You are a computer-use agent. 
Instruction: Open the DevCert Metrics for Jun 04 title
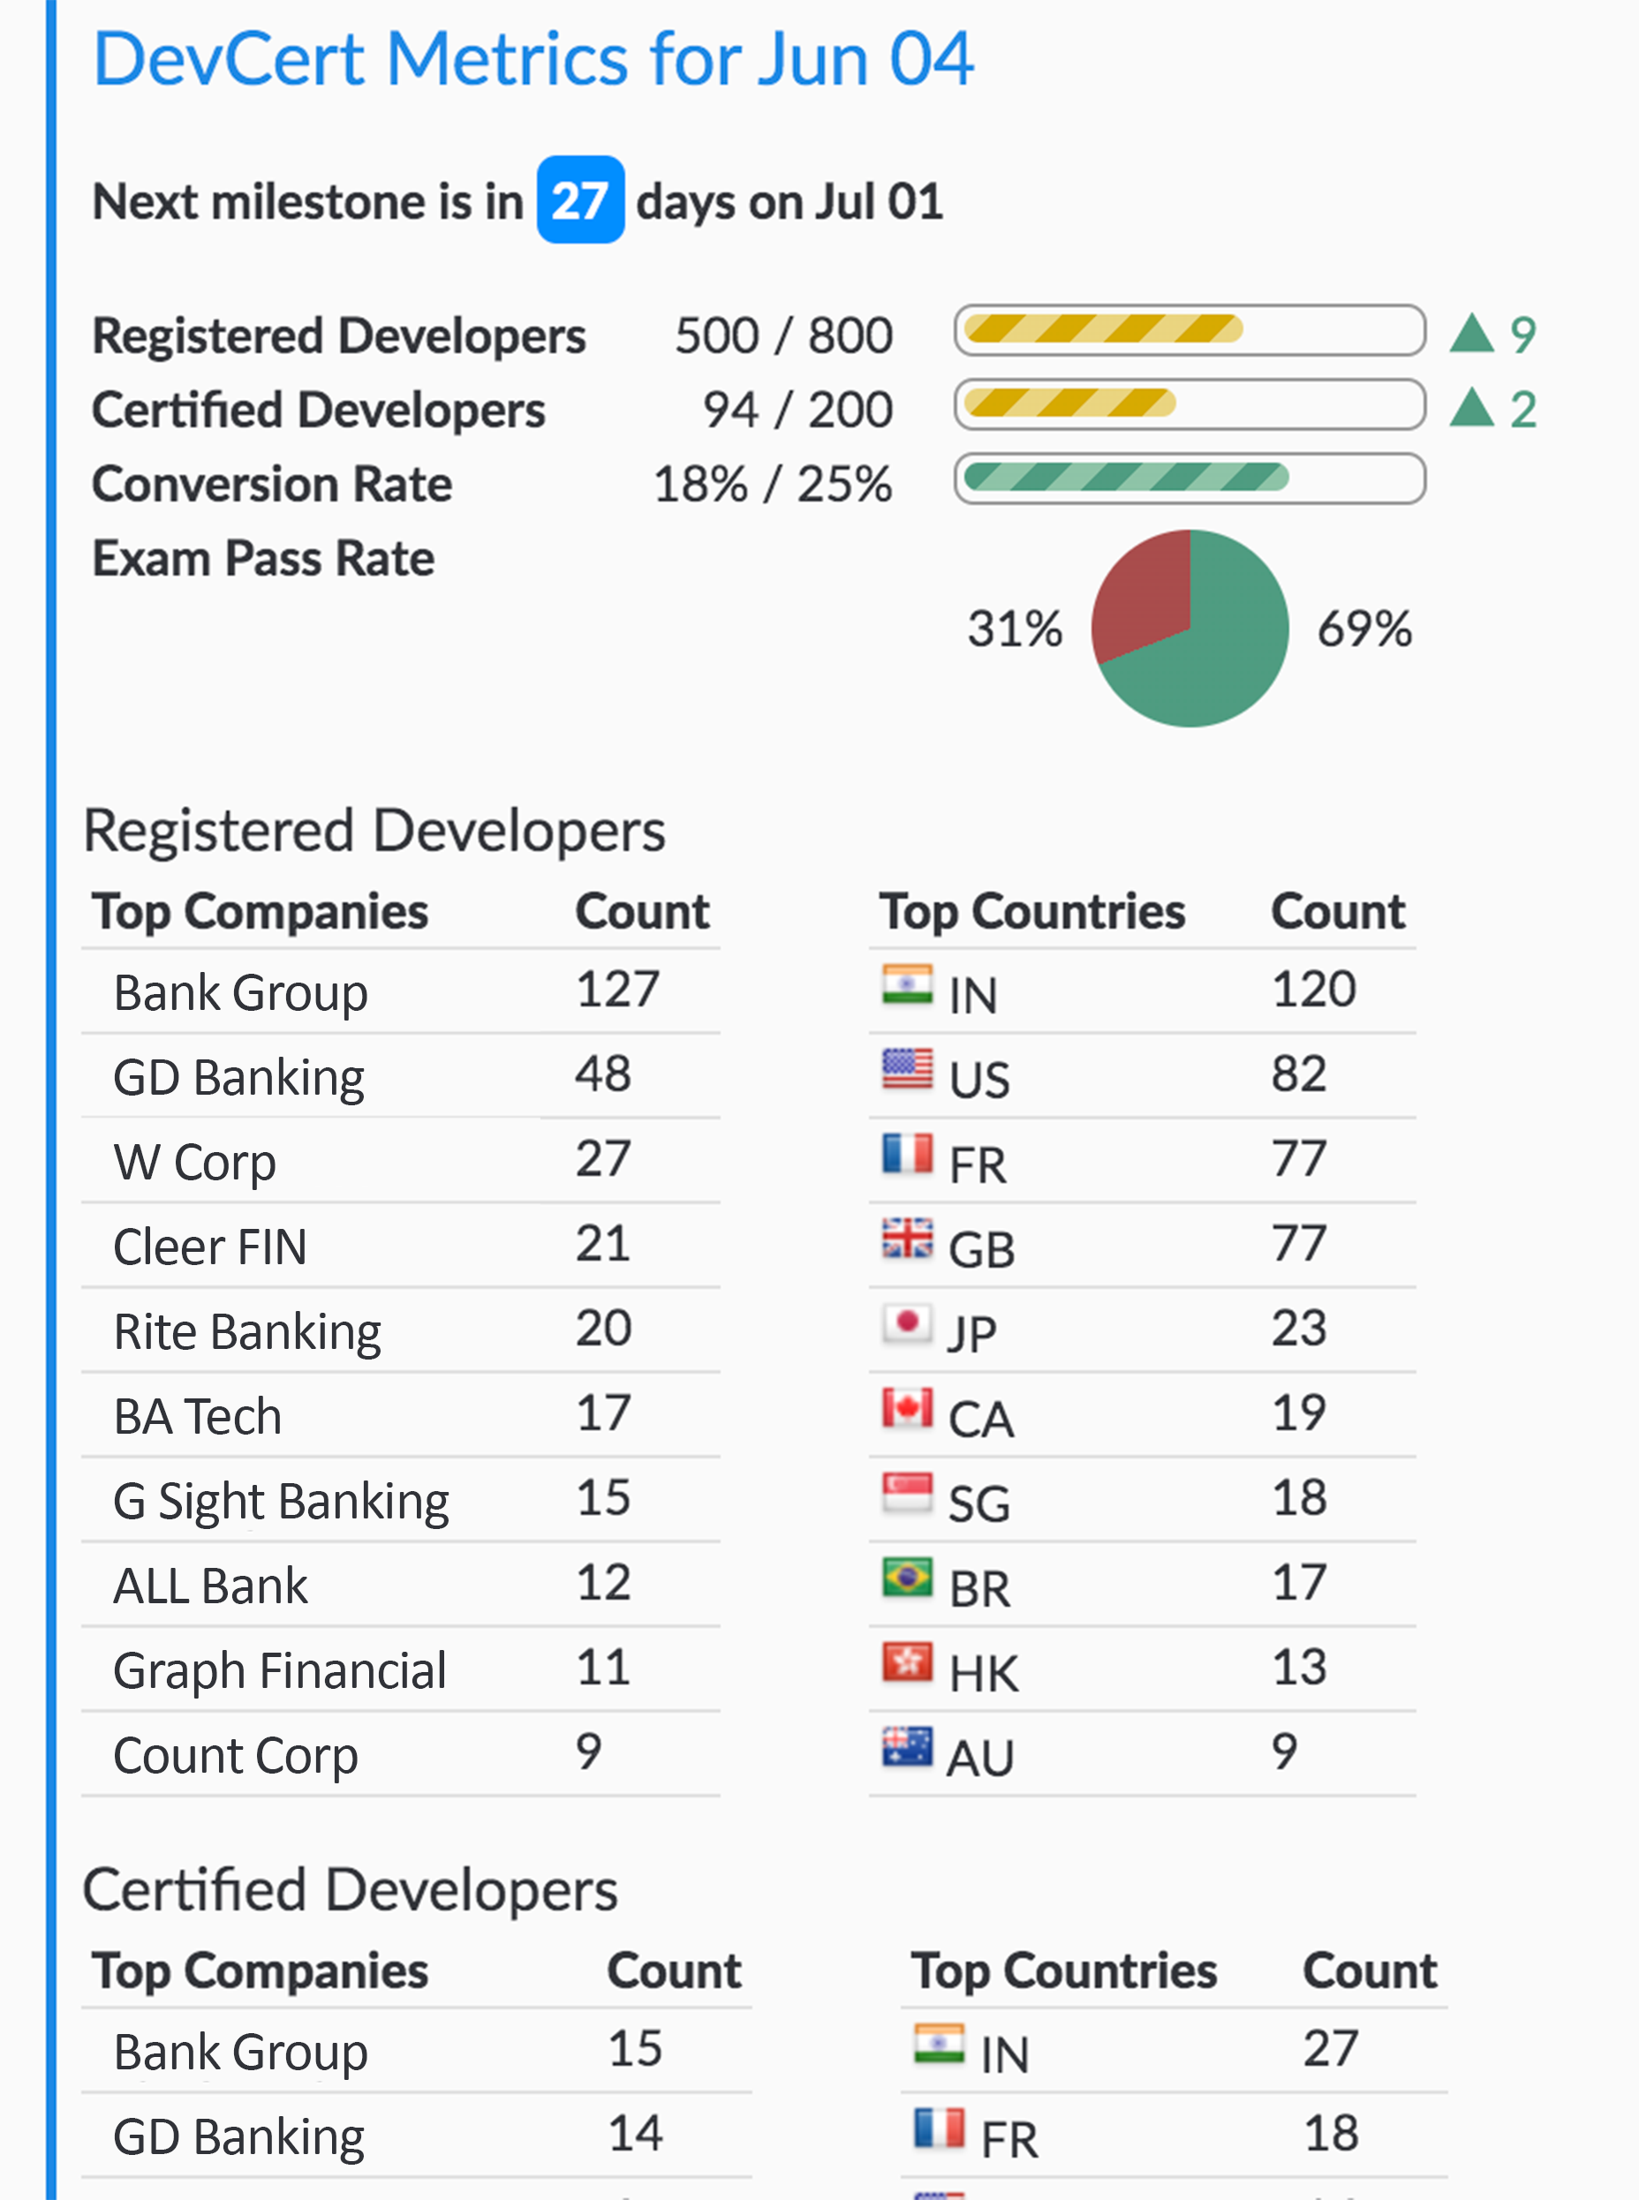(x=532, y=59)
